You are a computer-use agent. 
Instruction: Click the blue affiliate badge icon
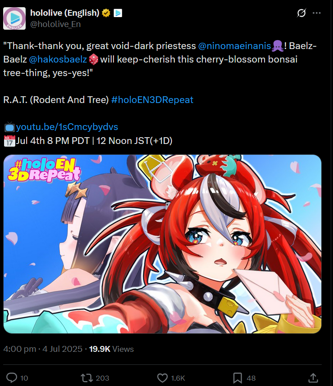(x=118, y=13)
